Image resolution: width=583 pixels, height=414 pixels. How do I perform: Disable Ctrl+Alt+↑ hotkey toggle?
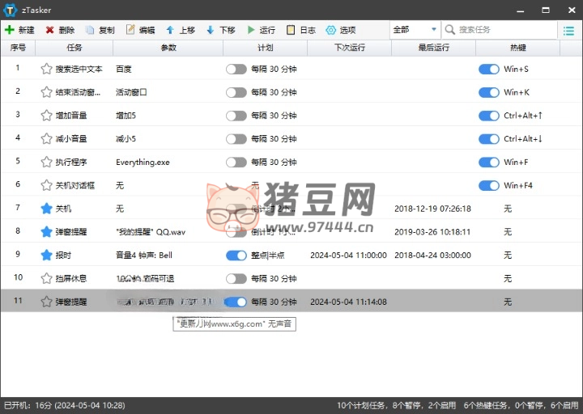pos(488,116)
